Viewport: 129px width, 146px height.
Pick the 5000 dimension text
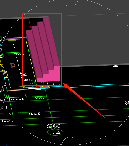click(x=8, y=121)
